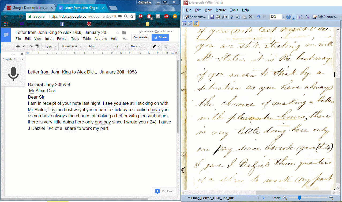Open the Docs Table menu
342x202 pixels.
[x=87, y=39]
